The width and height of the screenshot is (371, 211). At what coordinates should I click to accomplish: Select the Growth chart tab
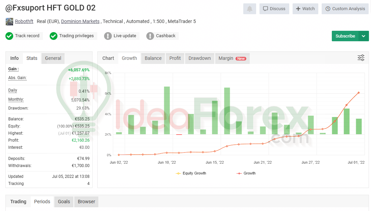tap(129, 58)
